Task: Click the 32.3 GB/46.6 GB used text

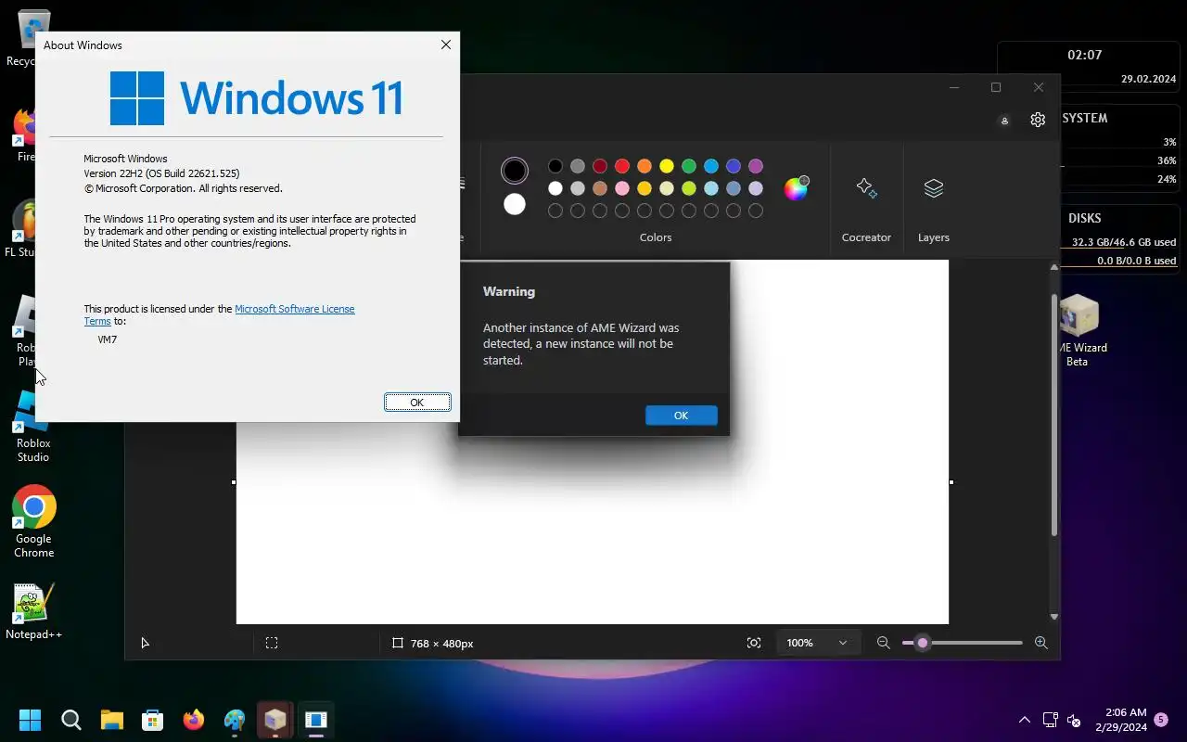Action: click(1124, 242)
